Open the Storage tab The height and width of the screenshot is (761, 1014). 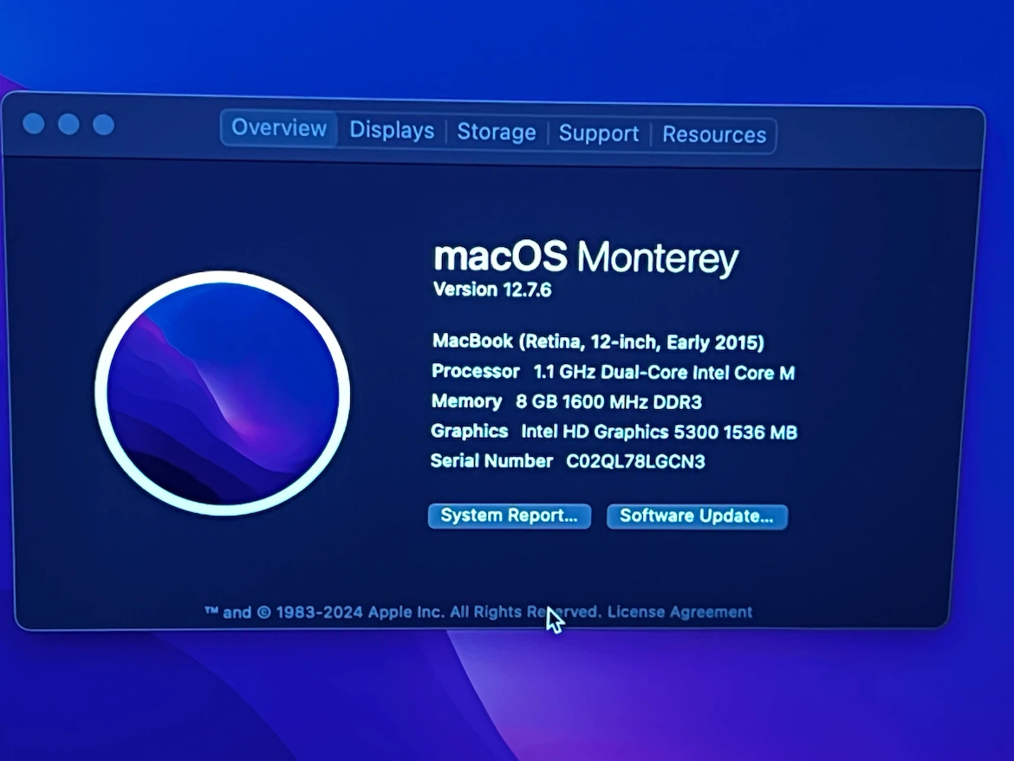tap(497, 132)
